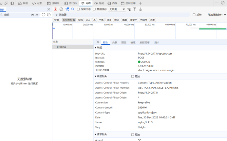
Task: Click the request URL http://1.94.247.8/api/process value
Action: tap(155, 54)
